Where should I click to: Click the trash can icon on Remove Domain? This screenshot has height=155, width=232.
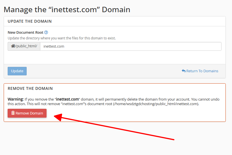(13, 113)
